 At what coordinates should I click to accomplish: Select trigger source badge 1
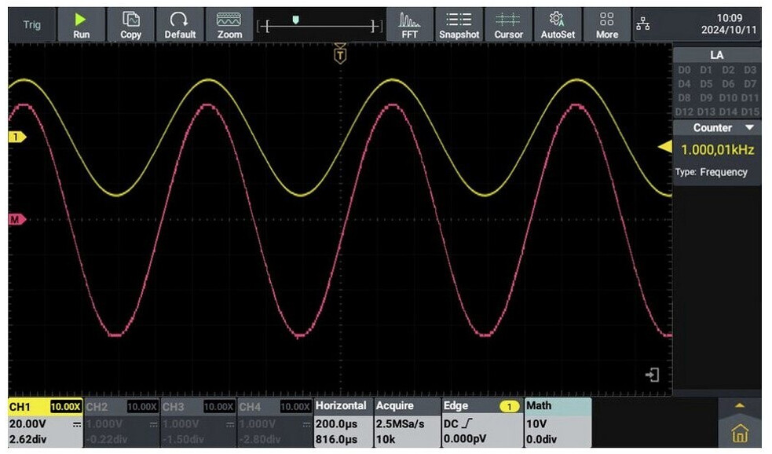[x=509, y=407]
